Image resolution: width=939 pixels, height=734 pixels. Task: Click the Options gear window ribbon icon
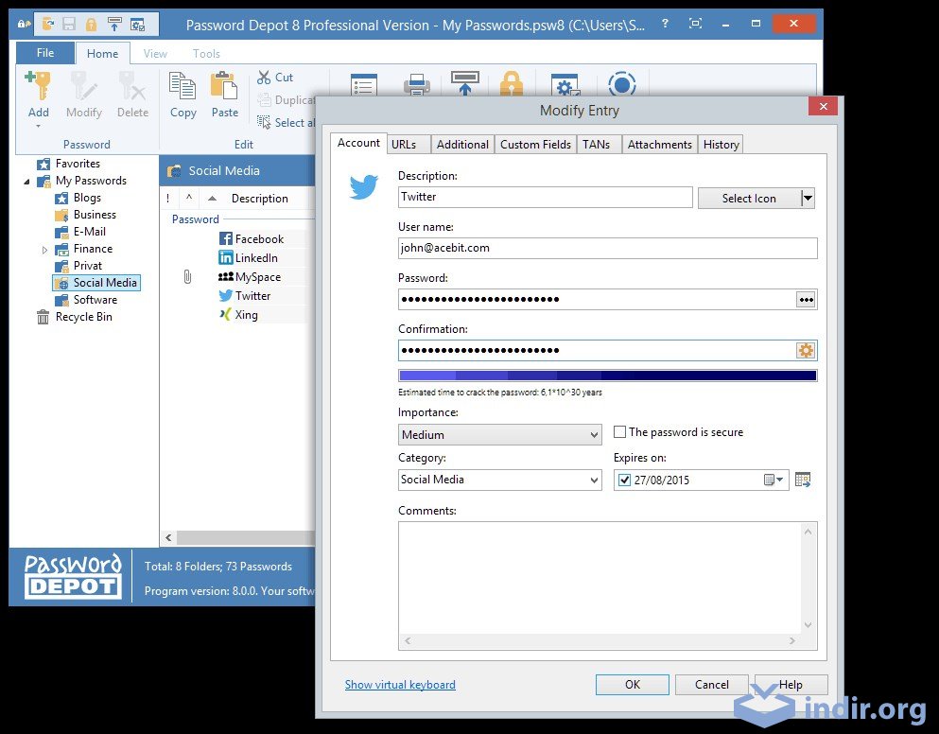pyautogui.click(x=565, y=85)
